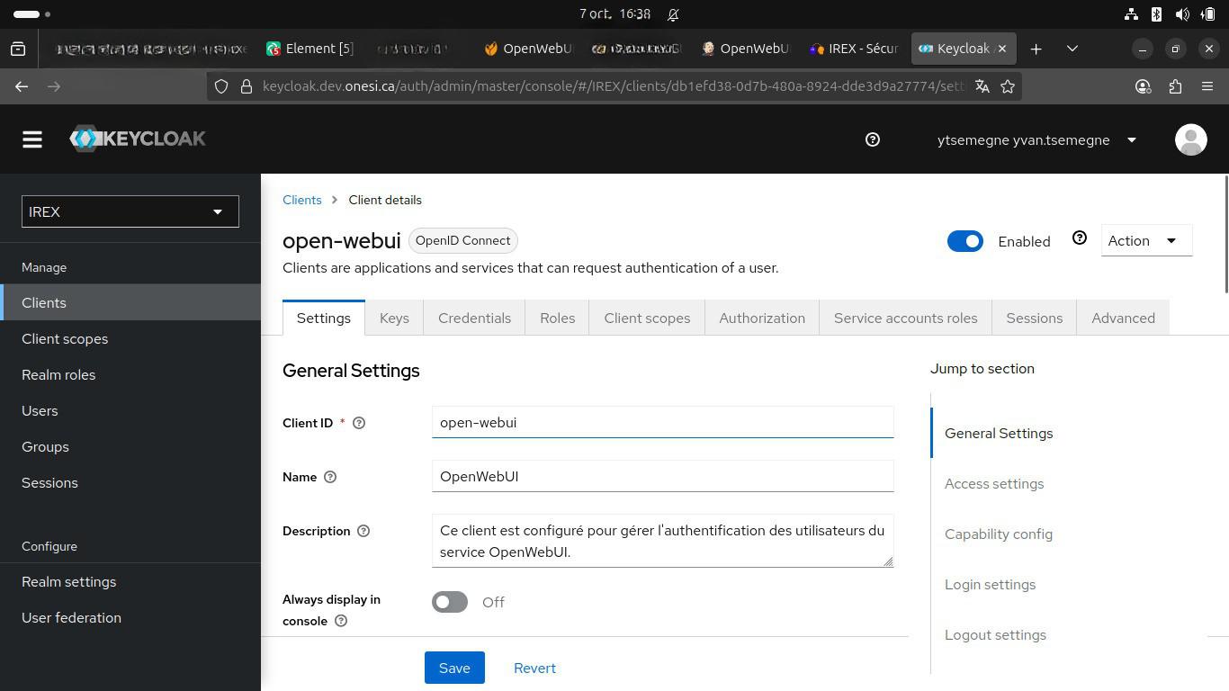Click into the Name input field

tap(662, 477)
